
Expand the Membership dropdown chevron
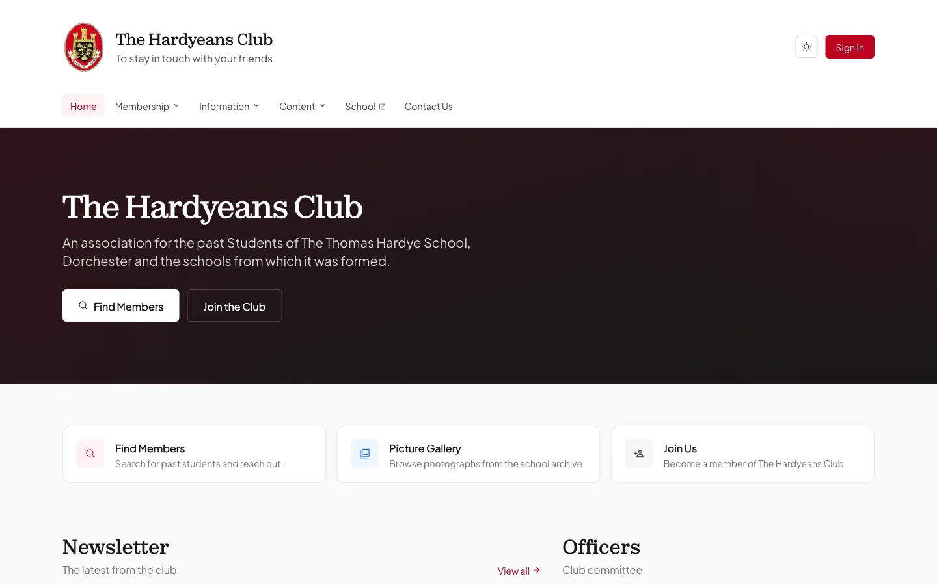point(176,106)
